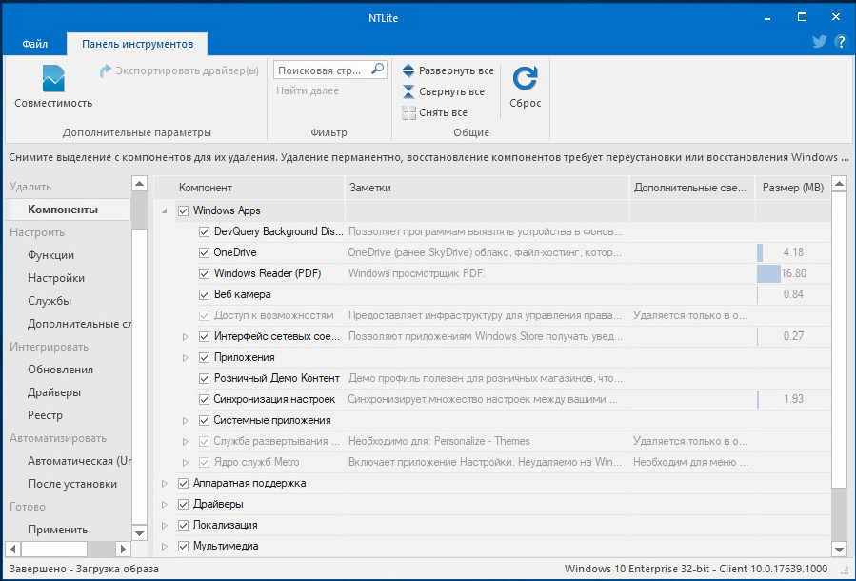Screen dimensions: 856x581
Task: Uncheck the Веб камера component
Action: tap(204, 295)
